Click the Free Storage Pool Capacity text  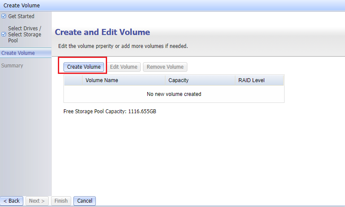pos(110,111)
